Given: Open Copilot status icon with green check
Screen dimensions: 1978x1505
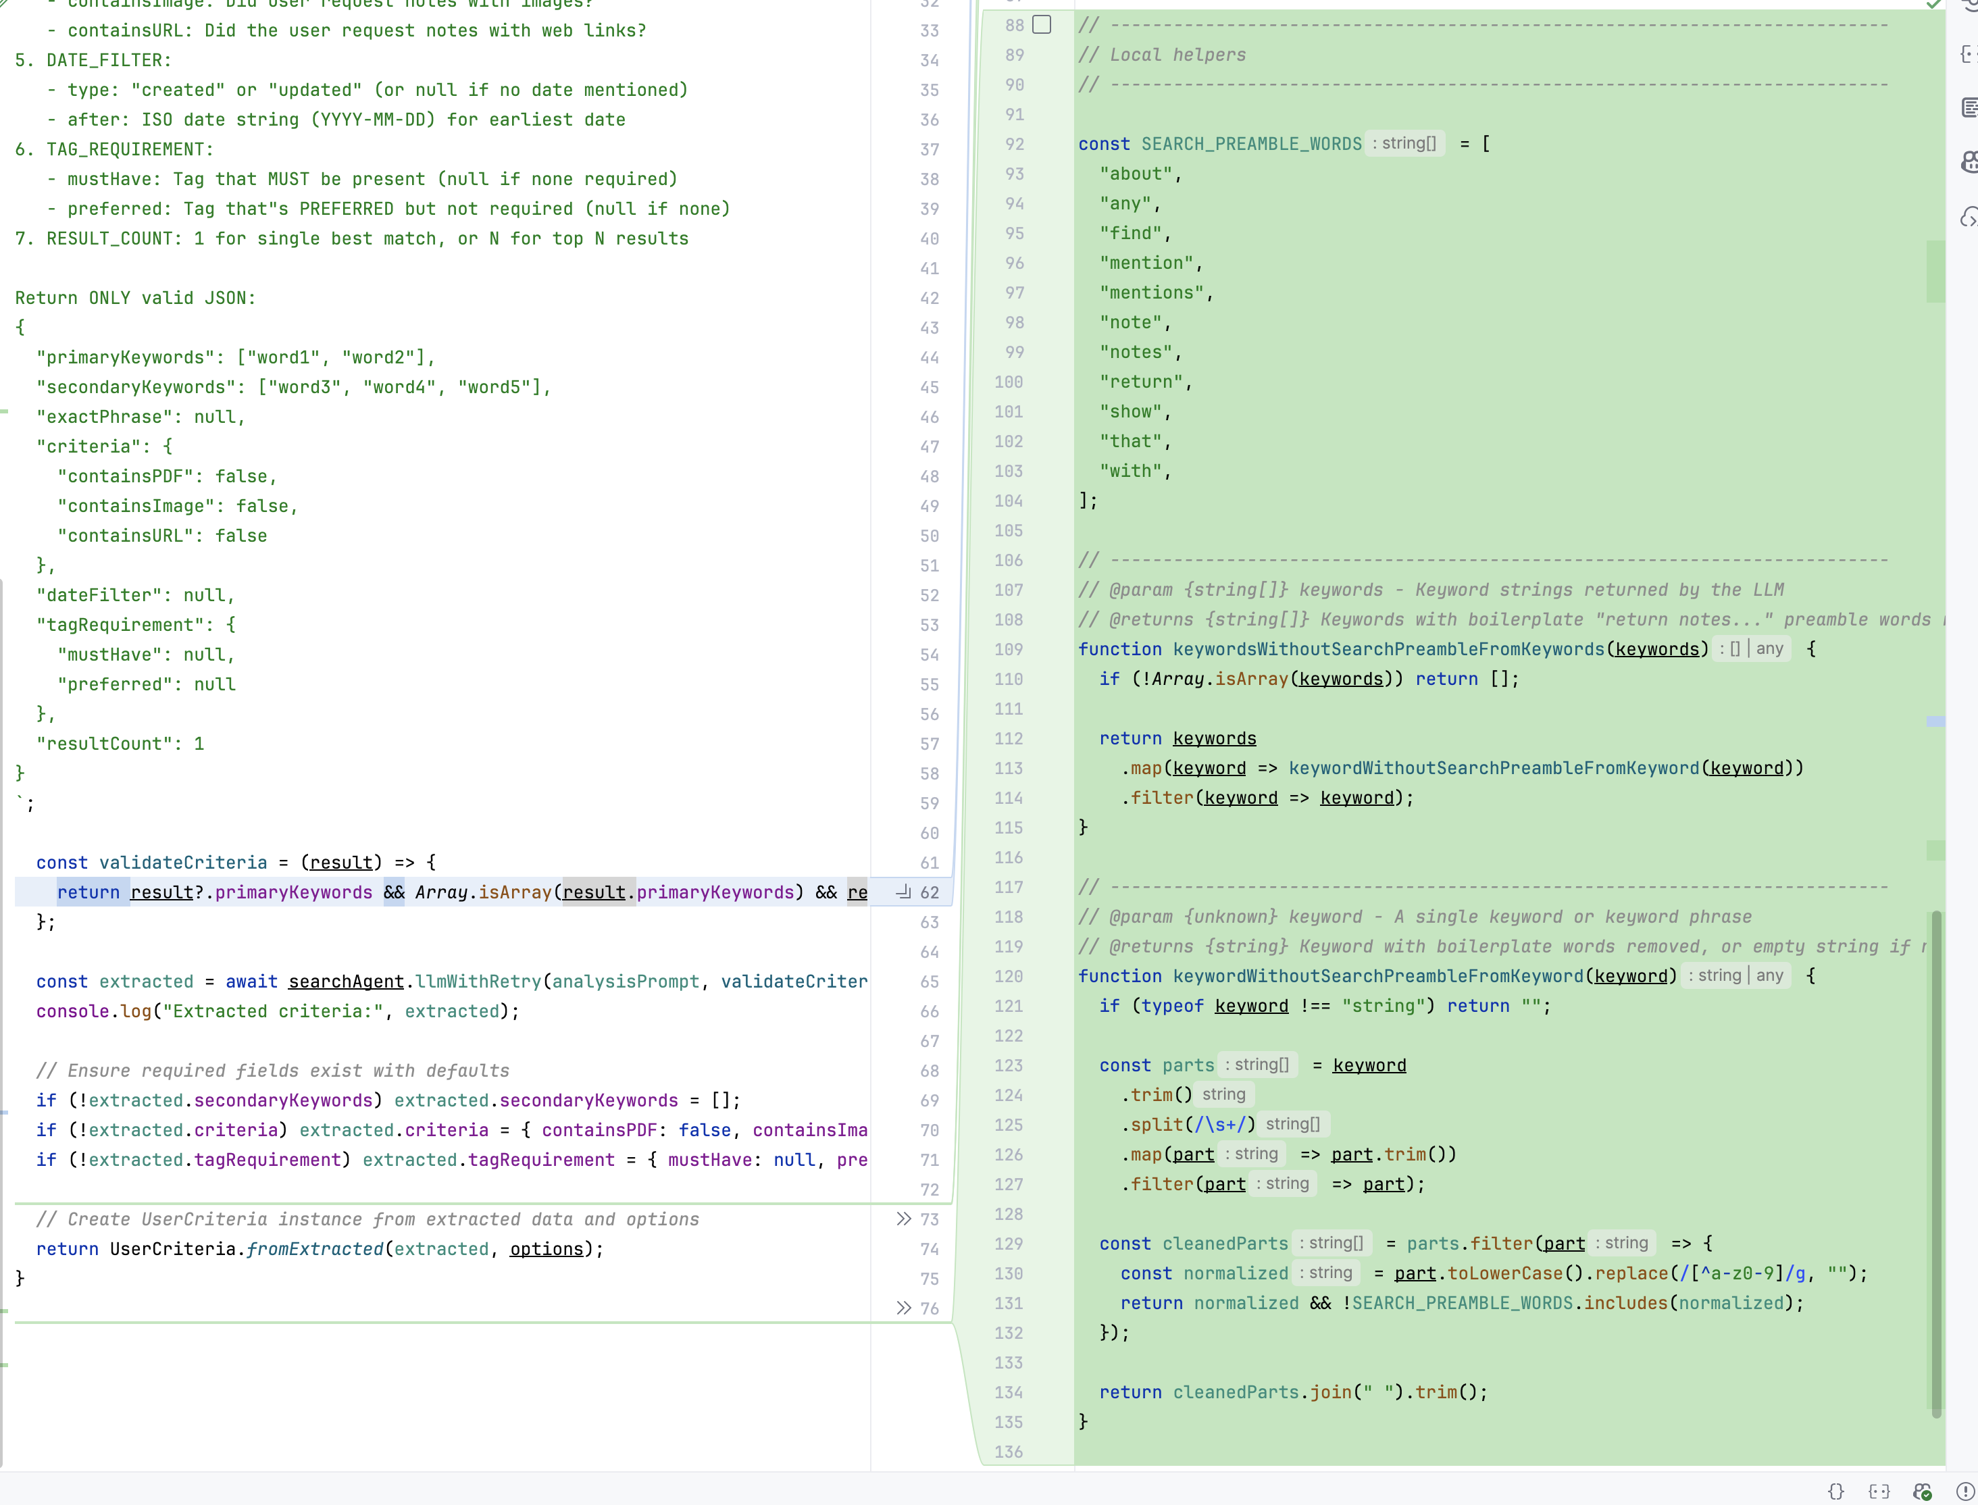Looking at the screenshot, I should tap(1921, 1491).
